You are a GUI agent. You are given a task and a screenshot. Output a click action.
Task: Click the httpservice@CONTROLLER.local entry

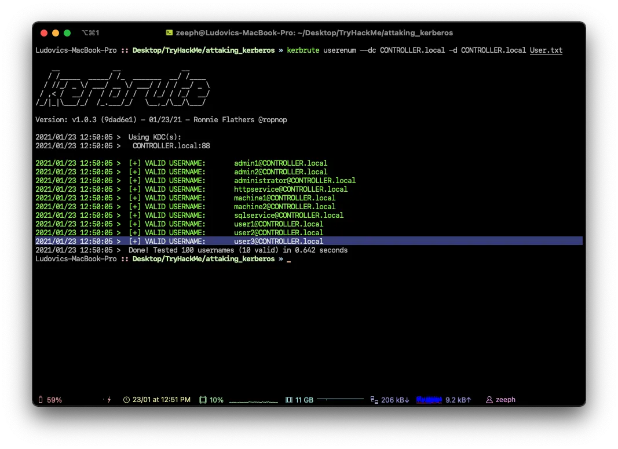pos(291,189)
